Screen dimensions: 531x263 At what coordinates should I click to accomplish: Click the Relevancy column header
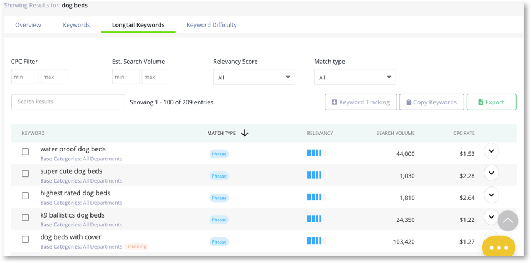click(320, 133)
